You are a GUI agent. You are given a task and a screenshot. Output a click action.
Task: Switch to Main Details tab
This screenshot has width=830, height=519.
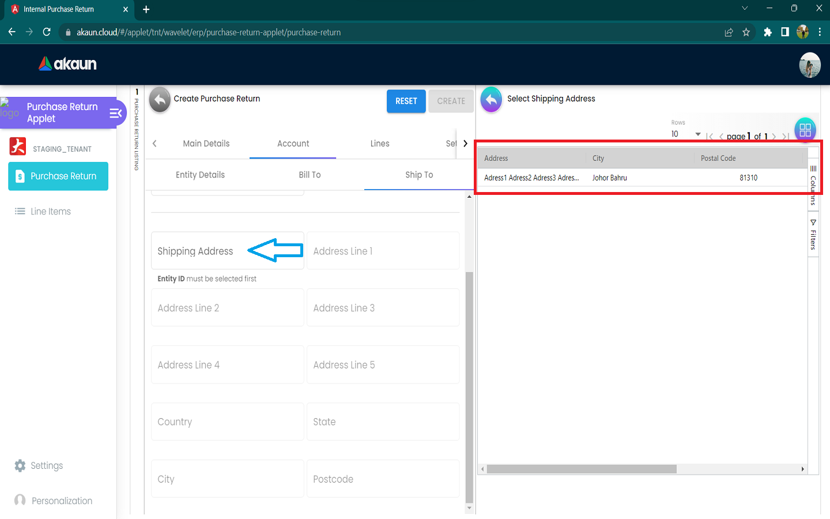click(x=206, y=144)
